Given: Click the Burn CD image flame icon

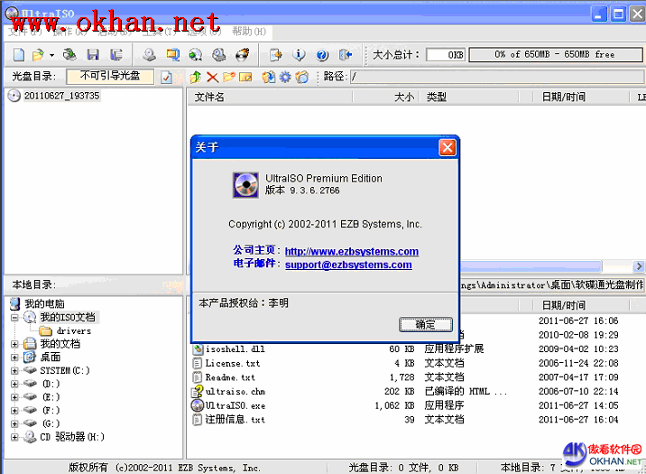Looking at the screenshot, I should tap(242, 55).
